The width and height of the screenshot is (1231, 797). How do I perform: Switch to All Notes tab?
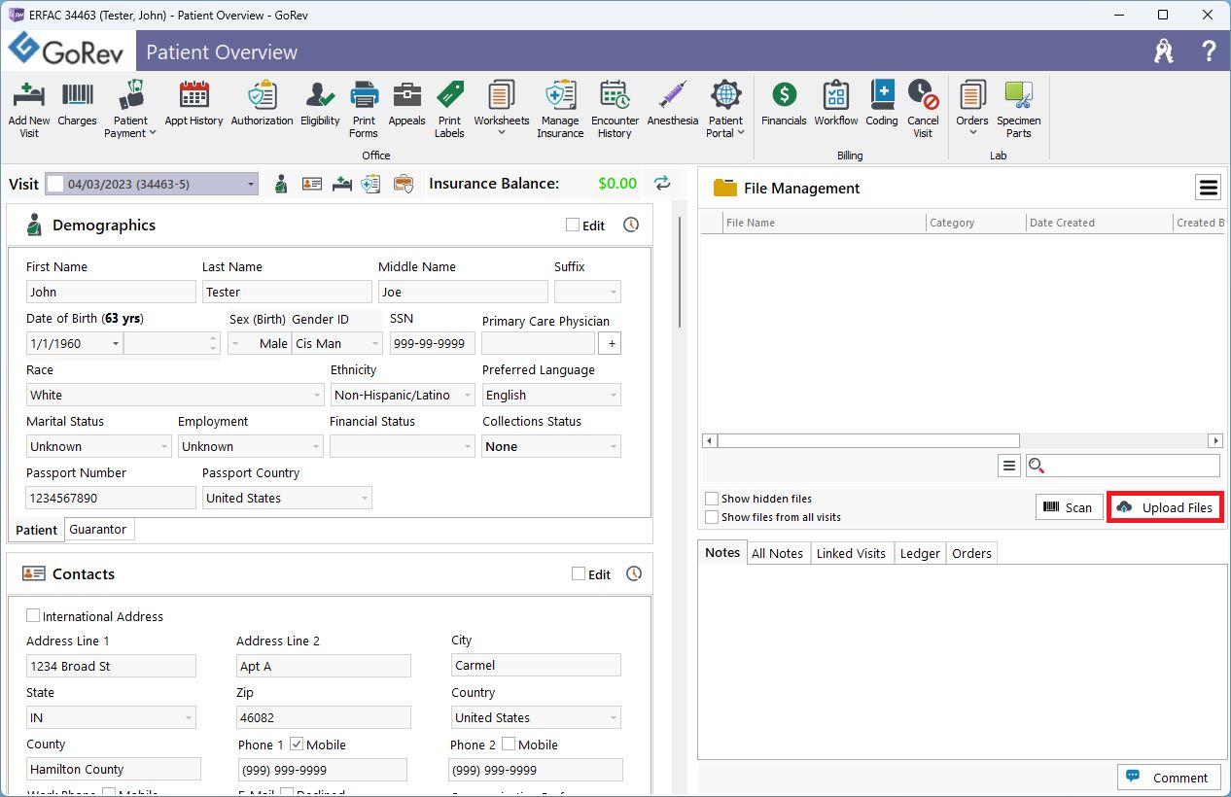tap(777, 553)
